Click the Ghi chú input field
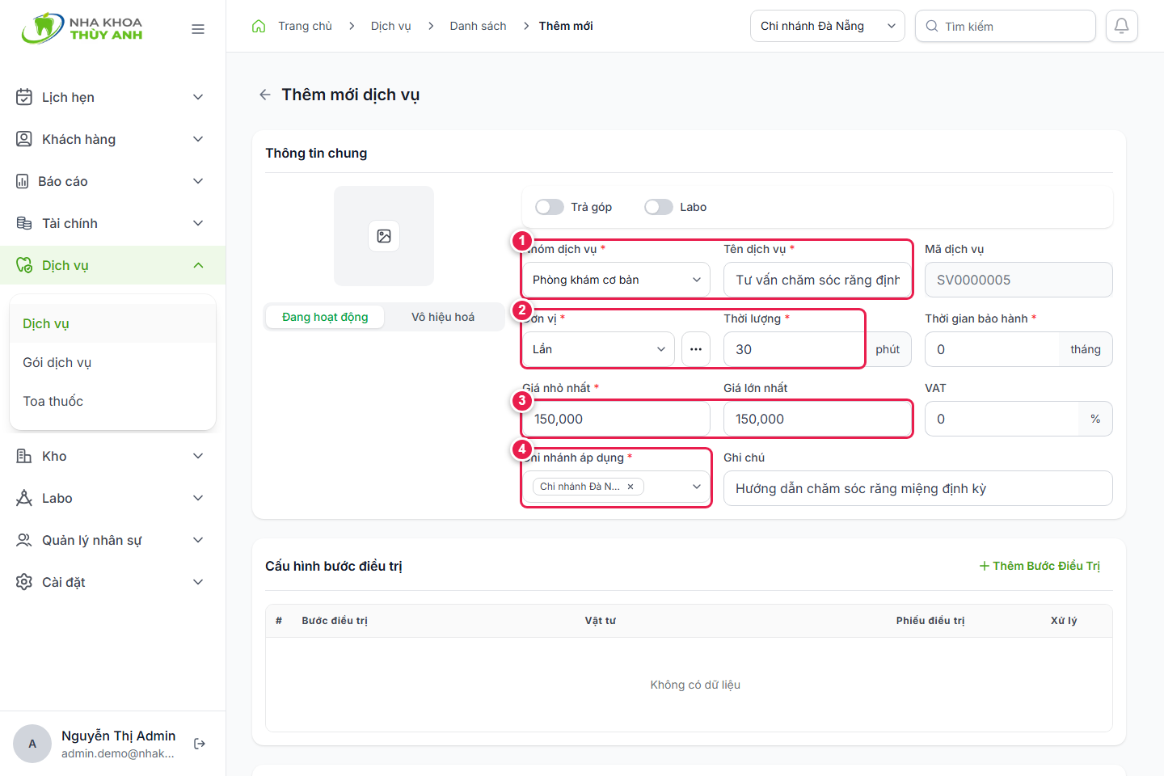The image size is (1164, 776). point(918,488)
